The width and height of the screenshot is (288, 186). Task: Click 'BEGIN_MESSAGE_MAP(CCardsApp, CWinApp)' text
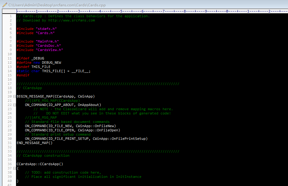pos(56,97)
